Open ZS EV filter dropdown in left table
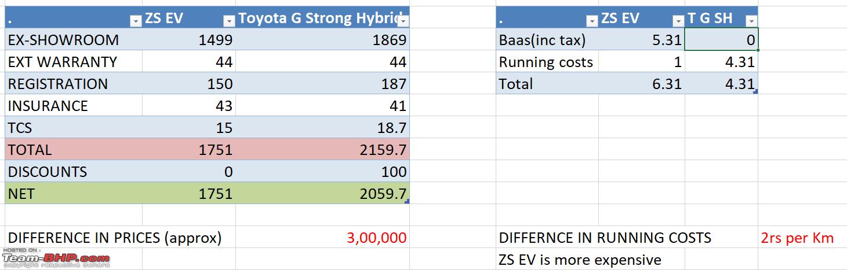Viewport: 847px width, 270px height. (x=228, y=21)
